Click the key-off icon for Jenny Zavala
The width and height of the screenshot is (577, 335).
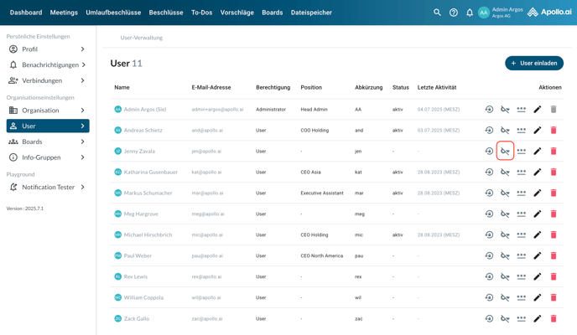(505, 152)
